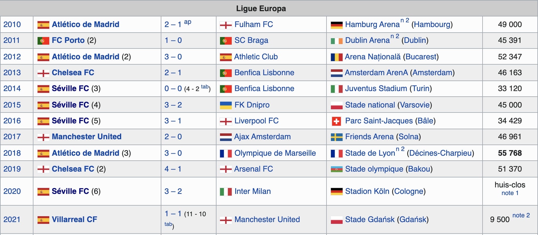
Task: Click the Italian flag beside Inter Milan
Action: tap(226, 192)
